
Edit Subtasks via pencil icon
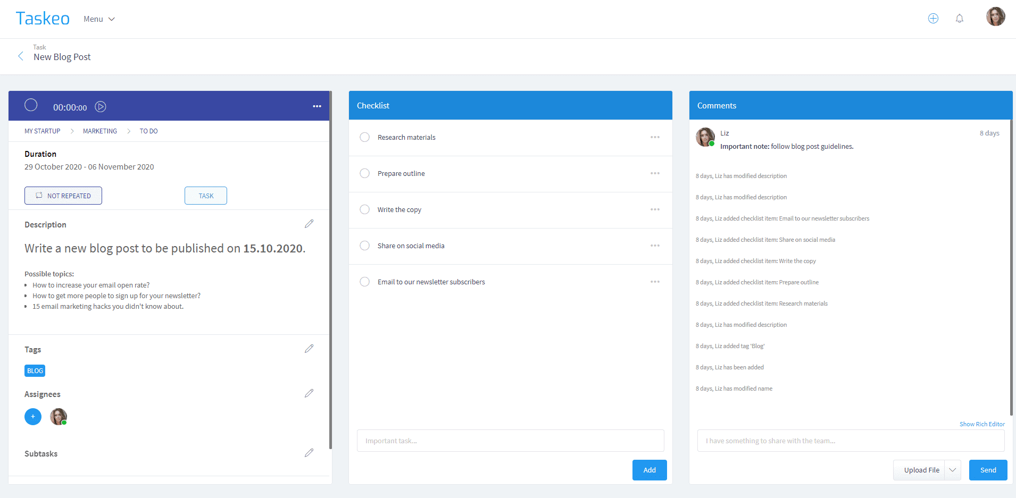point(309,453)
